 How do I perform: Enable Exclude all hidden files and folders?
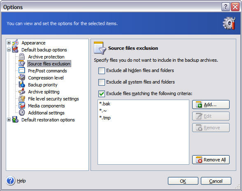click(x=102, y=71)
